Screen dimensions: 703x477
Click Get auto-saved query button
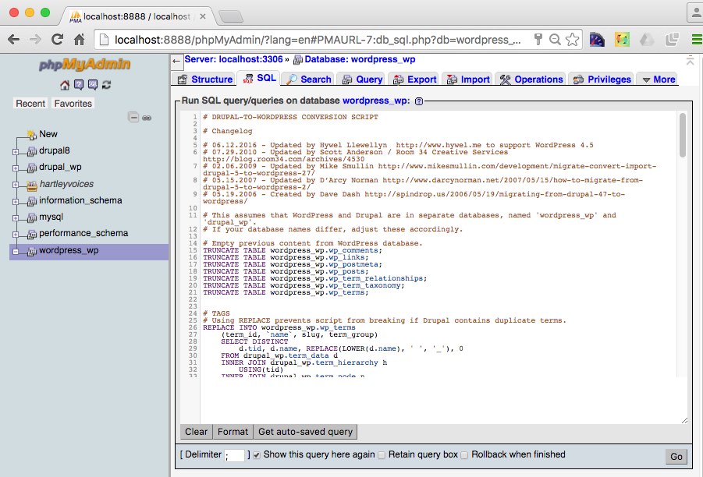point(305,432)
